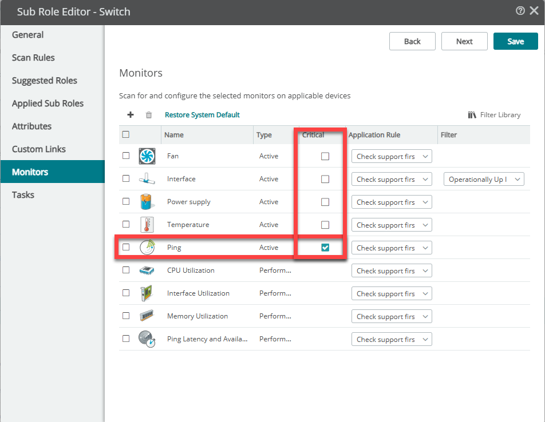
Task: Open the Operationally Up filter dropdown
Action: coord(484,179)
